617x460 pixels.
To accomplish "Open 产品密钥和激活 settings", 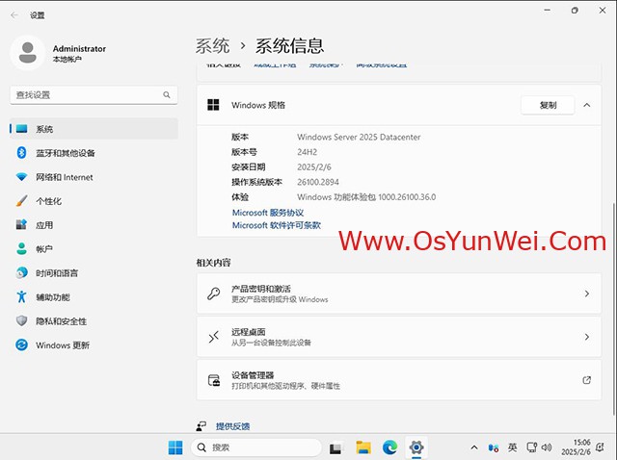I will click(399, 294).
